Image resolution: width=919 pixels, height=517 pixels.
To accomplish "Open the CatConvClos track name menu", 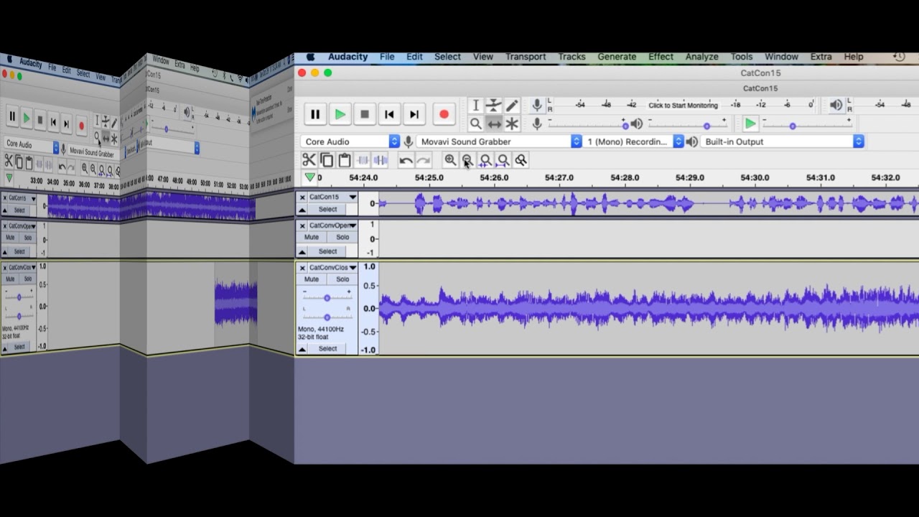I will [x=333, y=267].
